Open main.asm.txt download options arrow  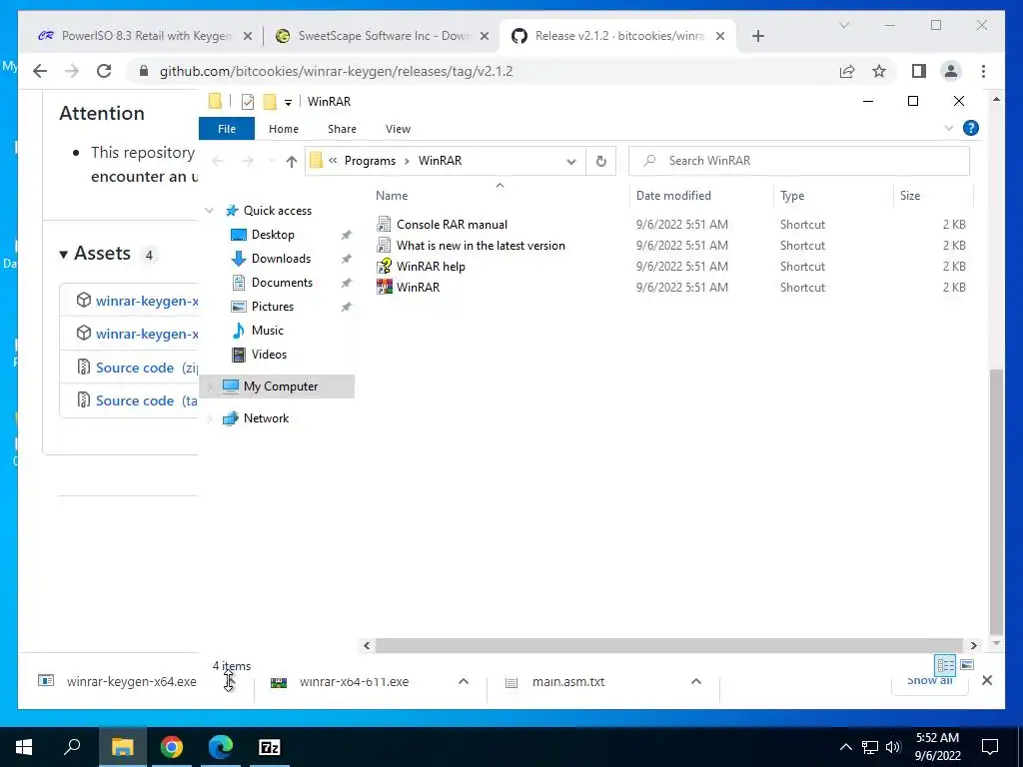696,681
